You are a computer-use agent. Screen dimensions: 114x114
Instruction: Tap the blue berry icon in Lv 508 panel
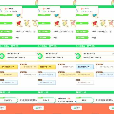coord(18,15)
